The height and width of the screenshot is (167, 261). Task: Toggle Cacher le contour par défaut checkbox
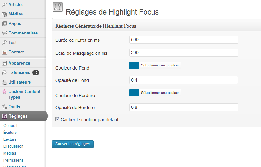coord(58,119)
